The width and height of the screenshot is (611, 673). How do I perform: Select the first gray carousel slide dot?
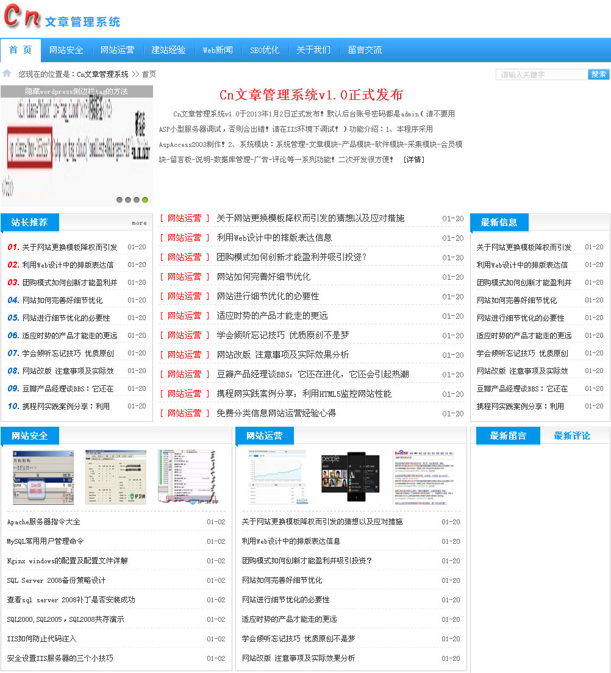click(x=118, y=199)
